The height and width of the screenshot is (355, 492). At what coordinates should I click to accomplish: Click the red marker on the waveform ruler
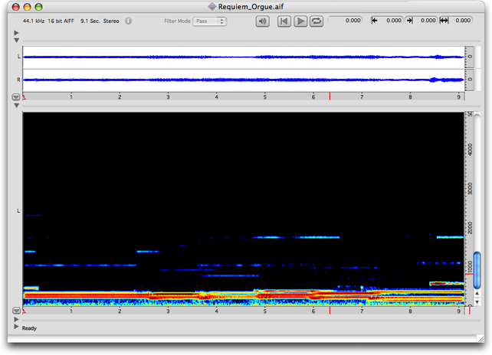coord(330,96)
